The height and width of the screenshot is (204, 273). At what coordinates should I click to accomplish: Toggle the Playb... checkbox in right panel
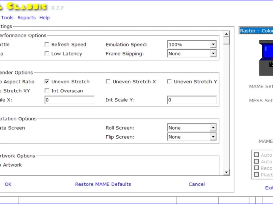pos(256,174)
